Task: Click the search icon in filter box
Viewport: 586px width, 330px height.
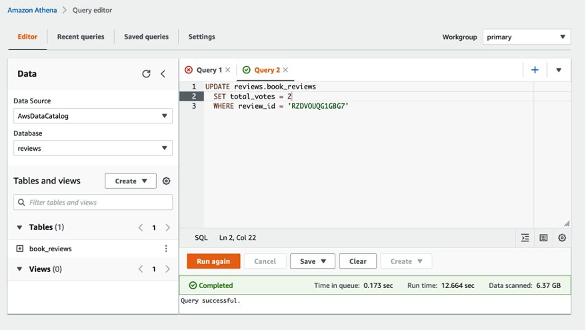Action: [x=22, y=202]
